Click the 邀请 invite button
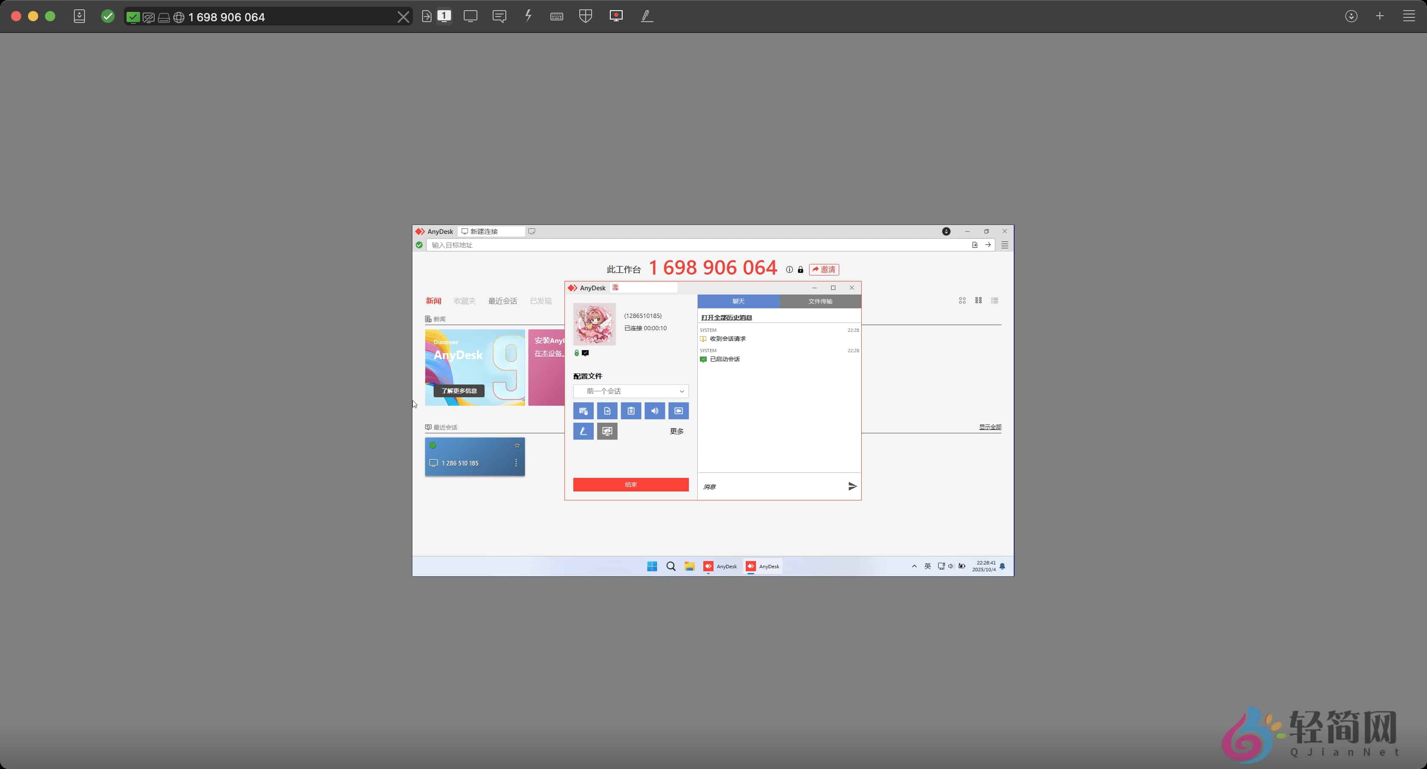This screenshot has width=1427, height=769. pyautogui.click(x=824, y=269)
